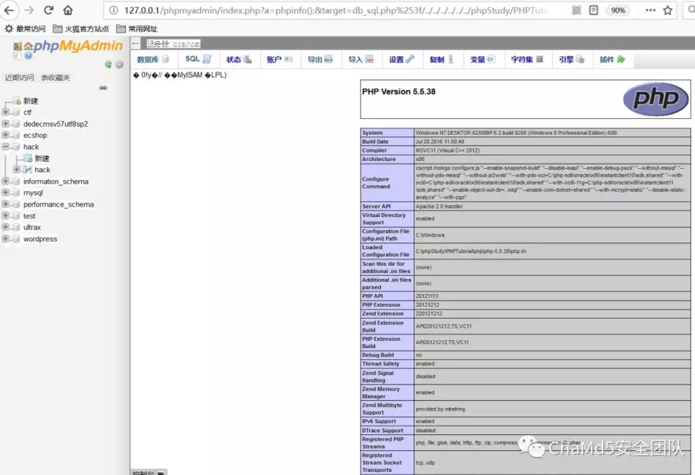Expand the ultrax database node
The width and height of the screenshot is (695, 475).
5,227
